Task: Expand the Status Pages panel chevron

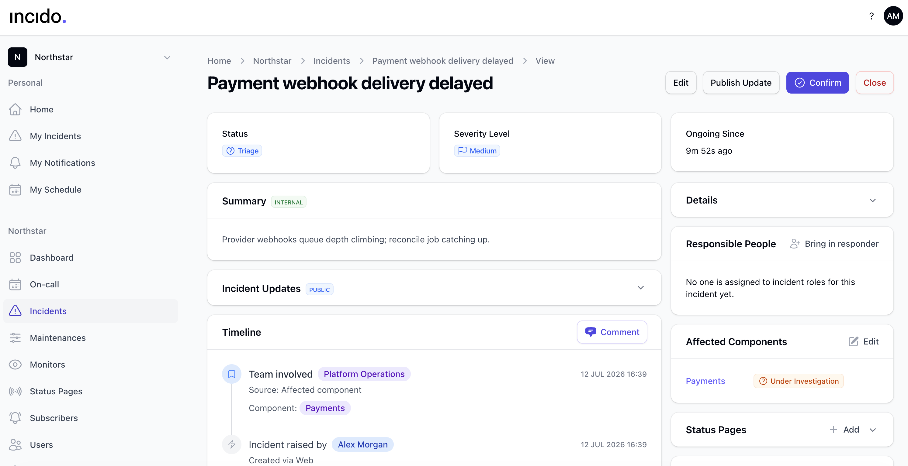Action: click(x=873, y=430)
